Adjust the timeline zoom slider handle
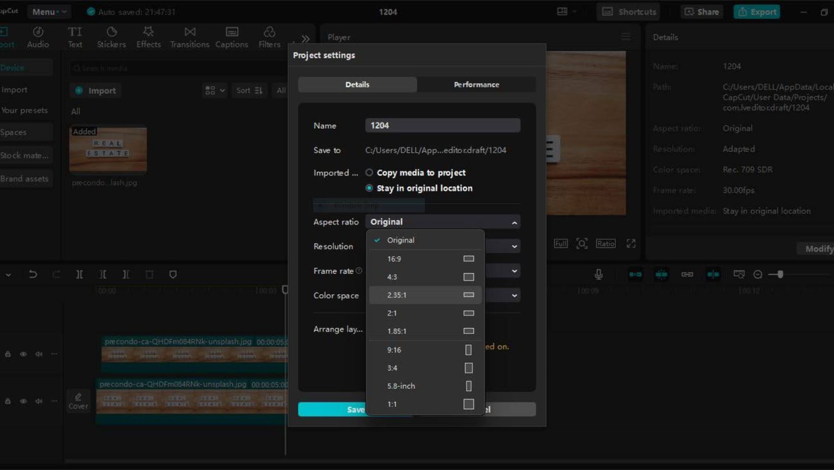The height and width of the screenshot is (470, 834). [780, 275]
